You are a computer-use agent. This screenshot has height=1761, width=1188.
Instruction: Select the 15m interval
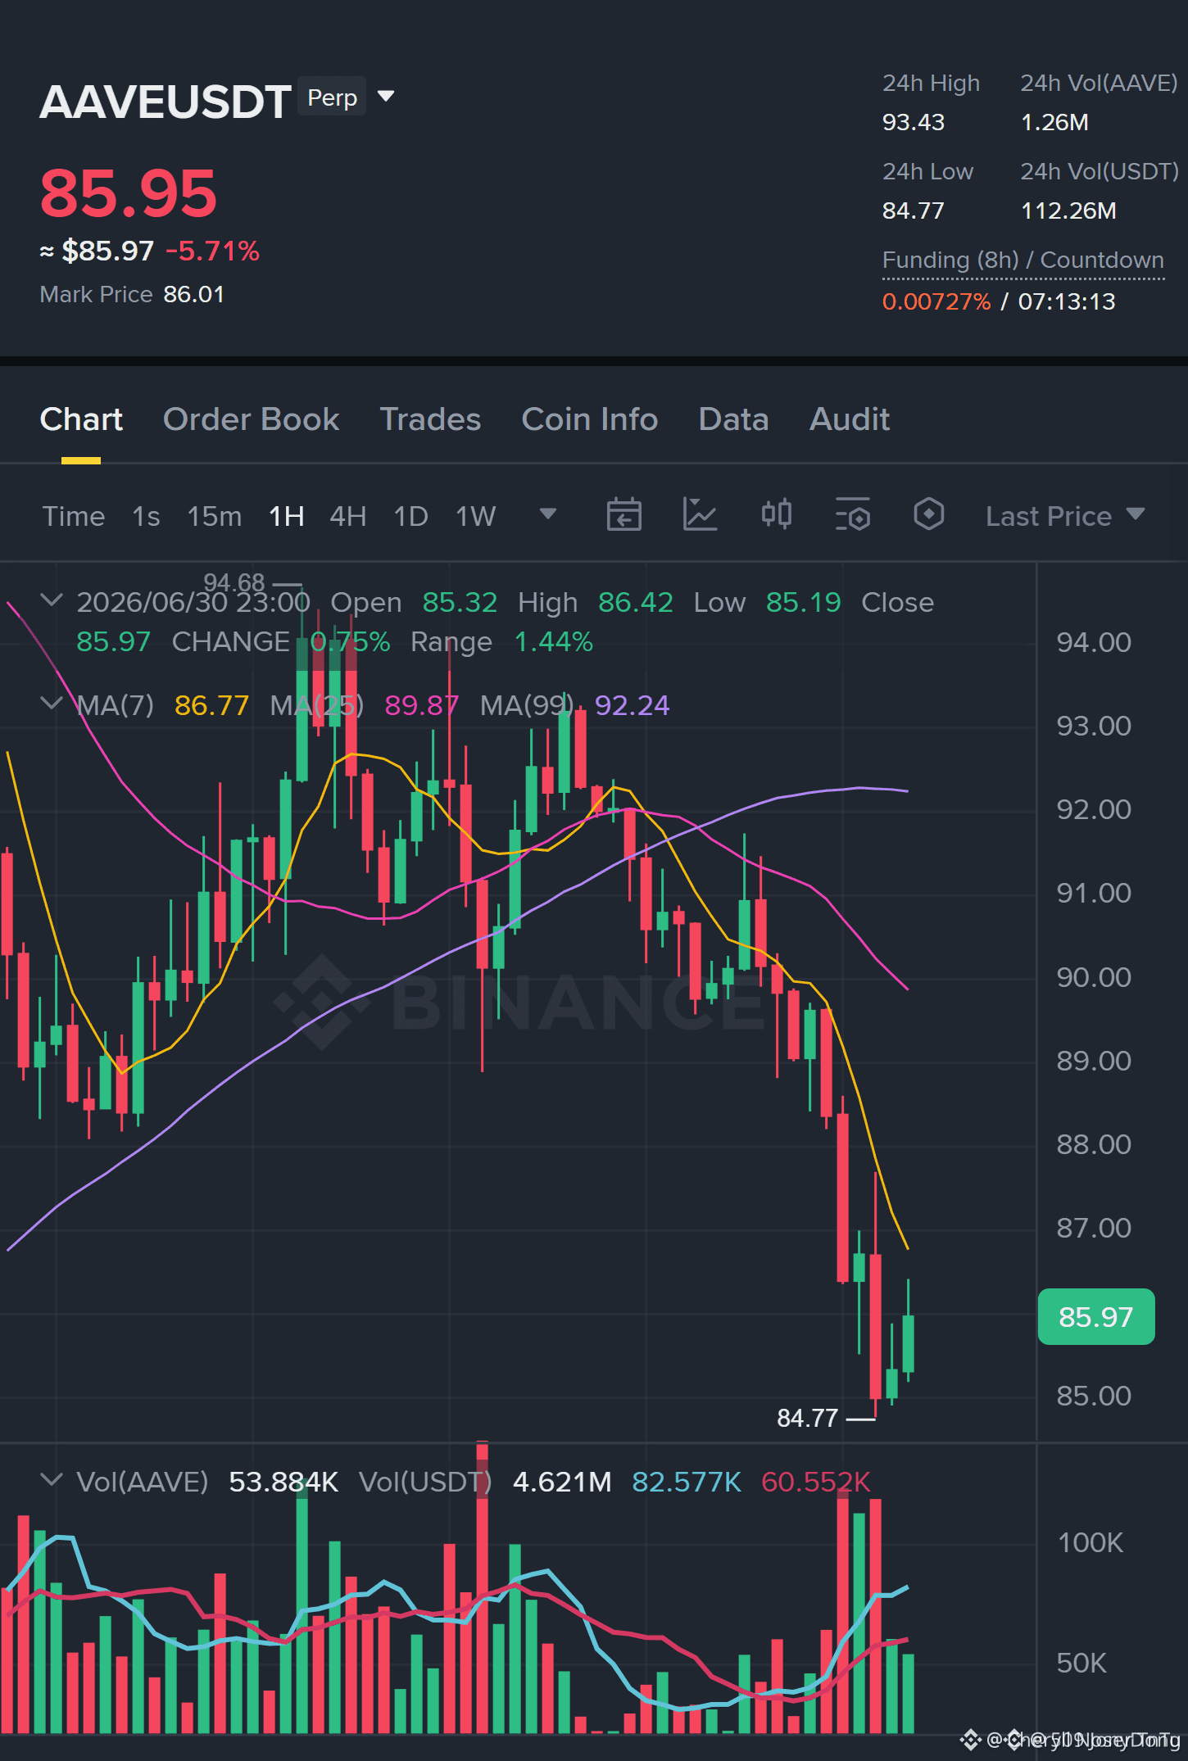coord(215,516)
